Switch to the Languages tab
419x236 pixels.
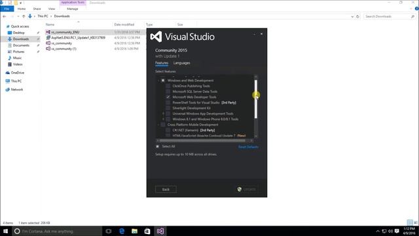tap(182, 63)
